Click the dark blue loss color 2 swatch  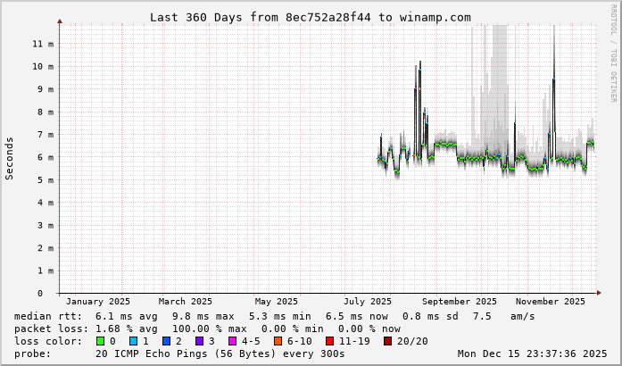pyautogui.click(x=167, y=341)
